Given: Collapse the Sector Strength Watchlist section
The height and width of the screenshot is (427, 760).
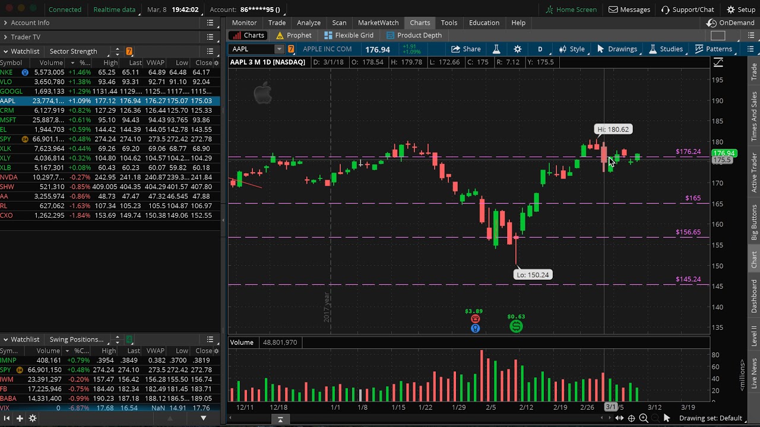Looking at the screenshot, I should point(5,52).
